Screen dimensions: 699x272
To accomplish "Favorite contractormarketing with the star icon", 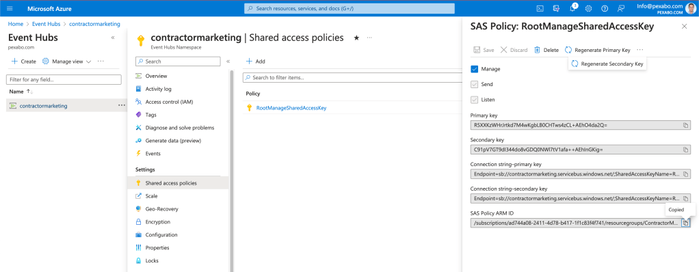I will [356, 38].
